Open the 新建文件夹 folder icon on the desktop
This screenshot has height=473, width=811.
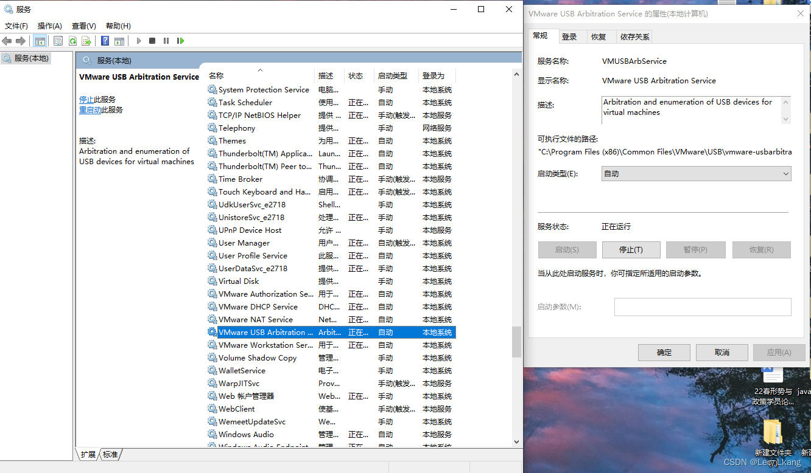[773, 432]
